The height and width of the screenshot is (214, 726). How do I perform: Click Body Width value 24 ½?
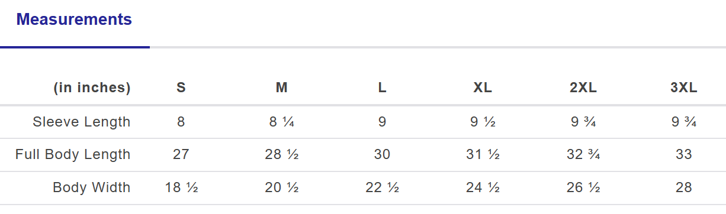(483, 188)
